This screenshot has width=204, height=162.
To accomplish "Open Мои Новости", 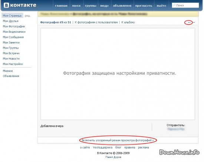I will (x=11, y=59).
